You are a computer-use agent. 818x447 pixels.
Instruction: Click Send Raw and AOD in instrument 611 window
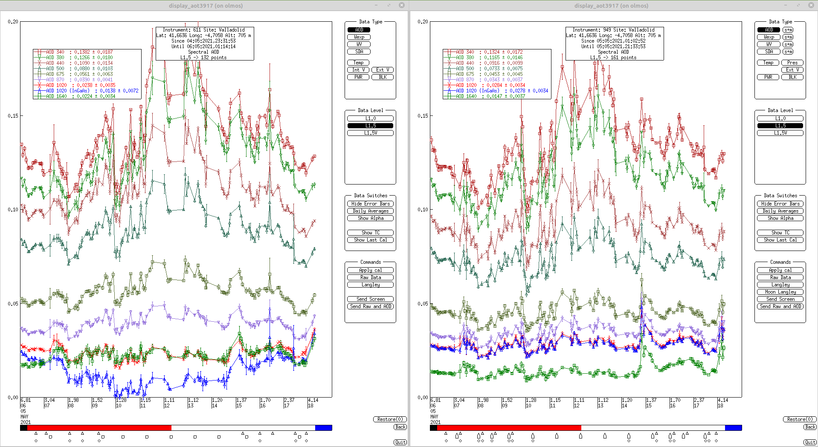(371, 306)
